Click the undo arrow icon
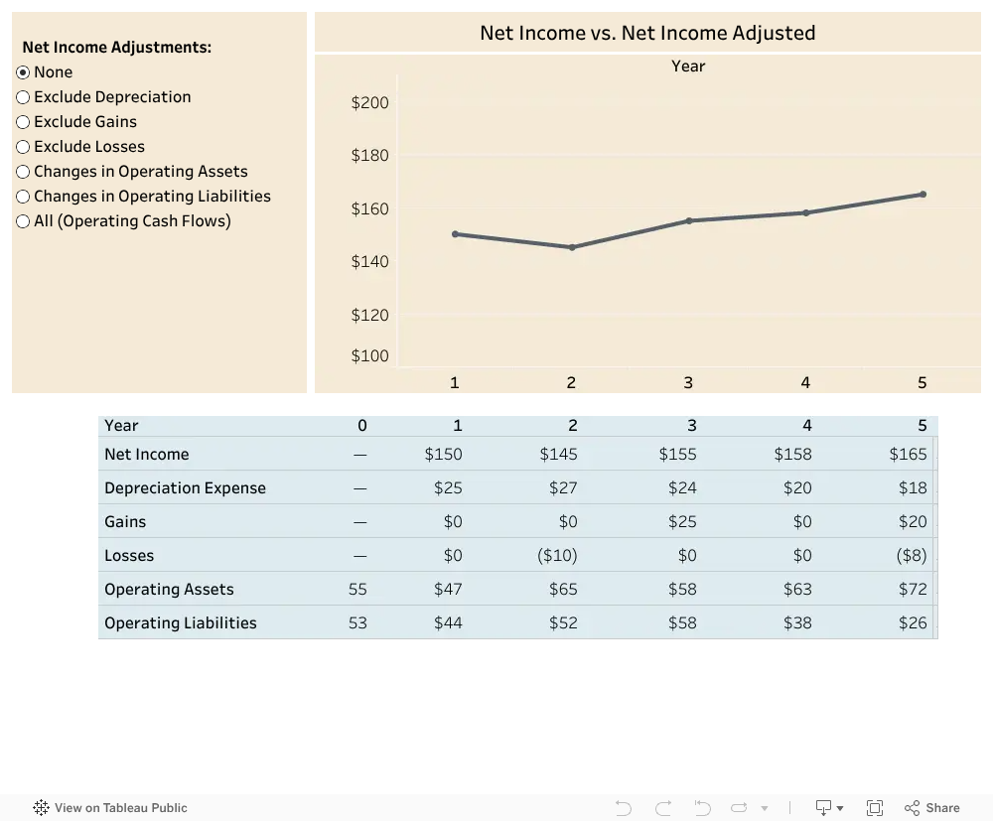Screen dimensions: 993x821 pos(624,808)
